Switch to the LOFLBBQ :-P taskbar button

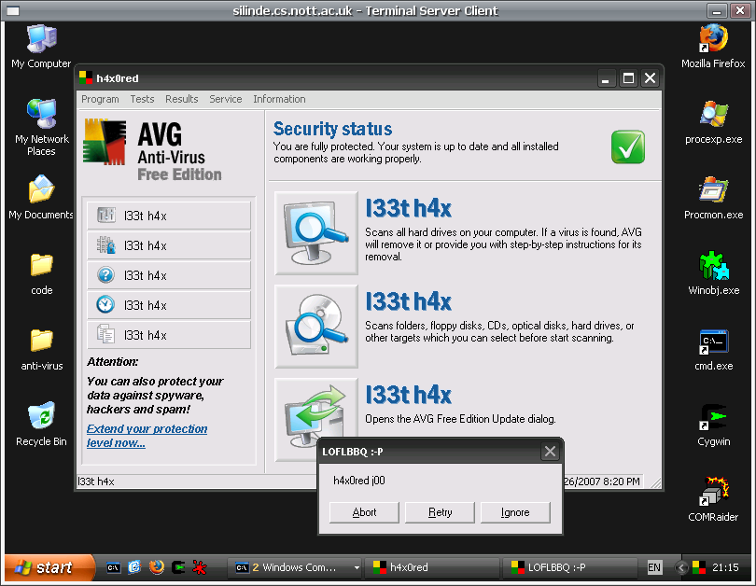569,567
